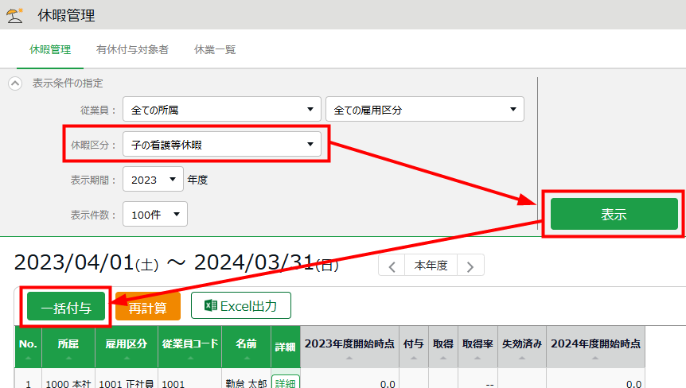Change the 表示期間 year dropdown
Viewport: 686px width, 388px height.
point(154,180)
